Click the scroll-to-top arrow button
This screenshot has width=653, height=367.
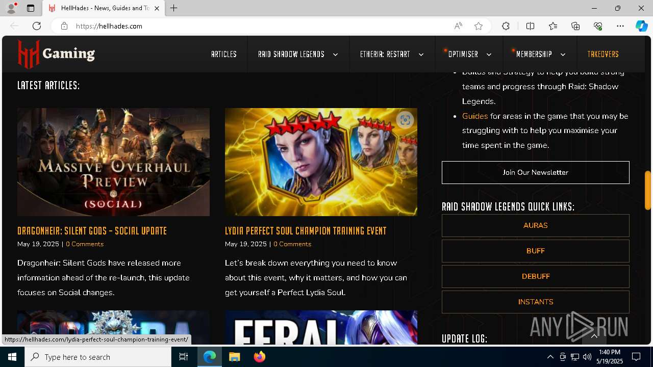[594, 336]
